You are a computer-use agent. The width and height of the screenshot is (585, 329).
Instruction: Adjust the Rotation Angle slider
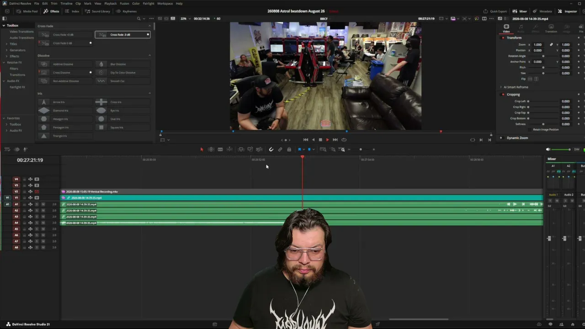[x=543, y=56]
